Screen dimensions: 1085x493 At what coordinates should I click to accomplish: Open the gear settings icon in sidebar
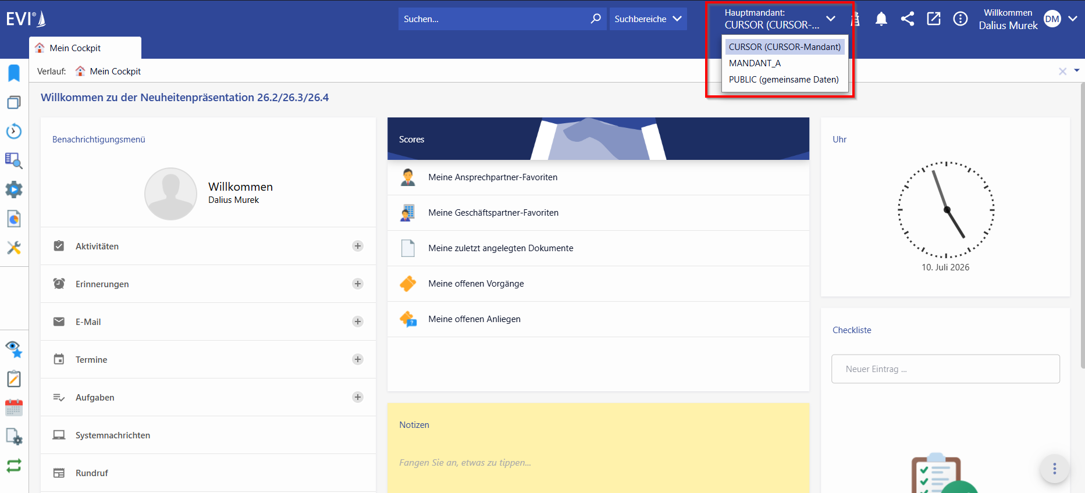pos(14,190)
